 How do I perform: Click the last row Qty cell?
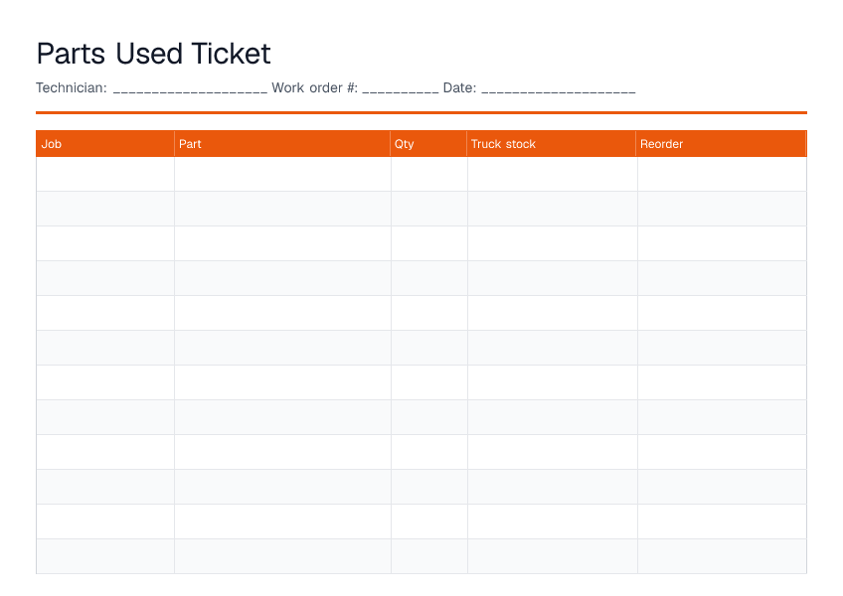click(x=429, y=556)
